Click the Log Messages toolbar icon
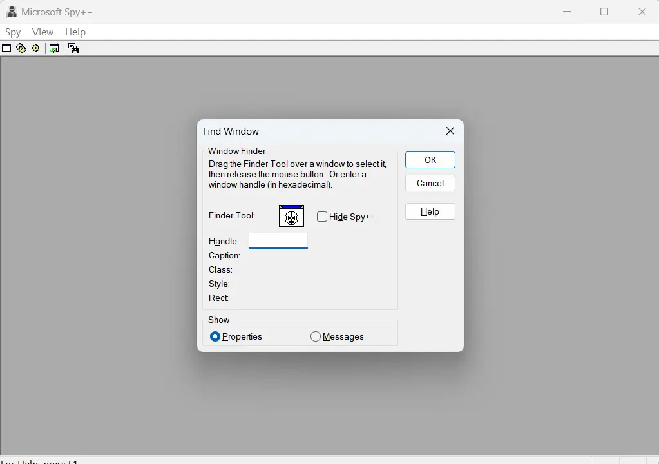659x464 pixels. pos(55,48)
